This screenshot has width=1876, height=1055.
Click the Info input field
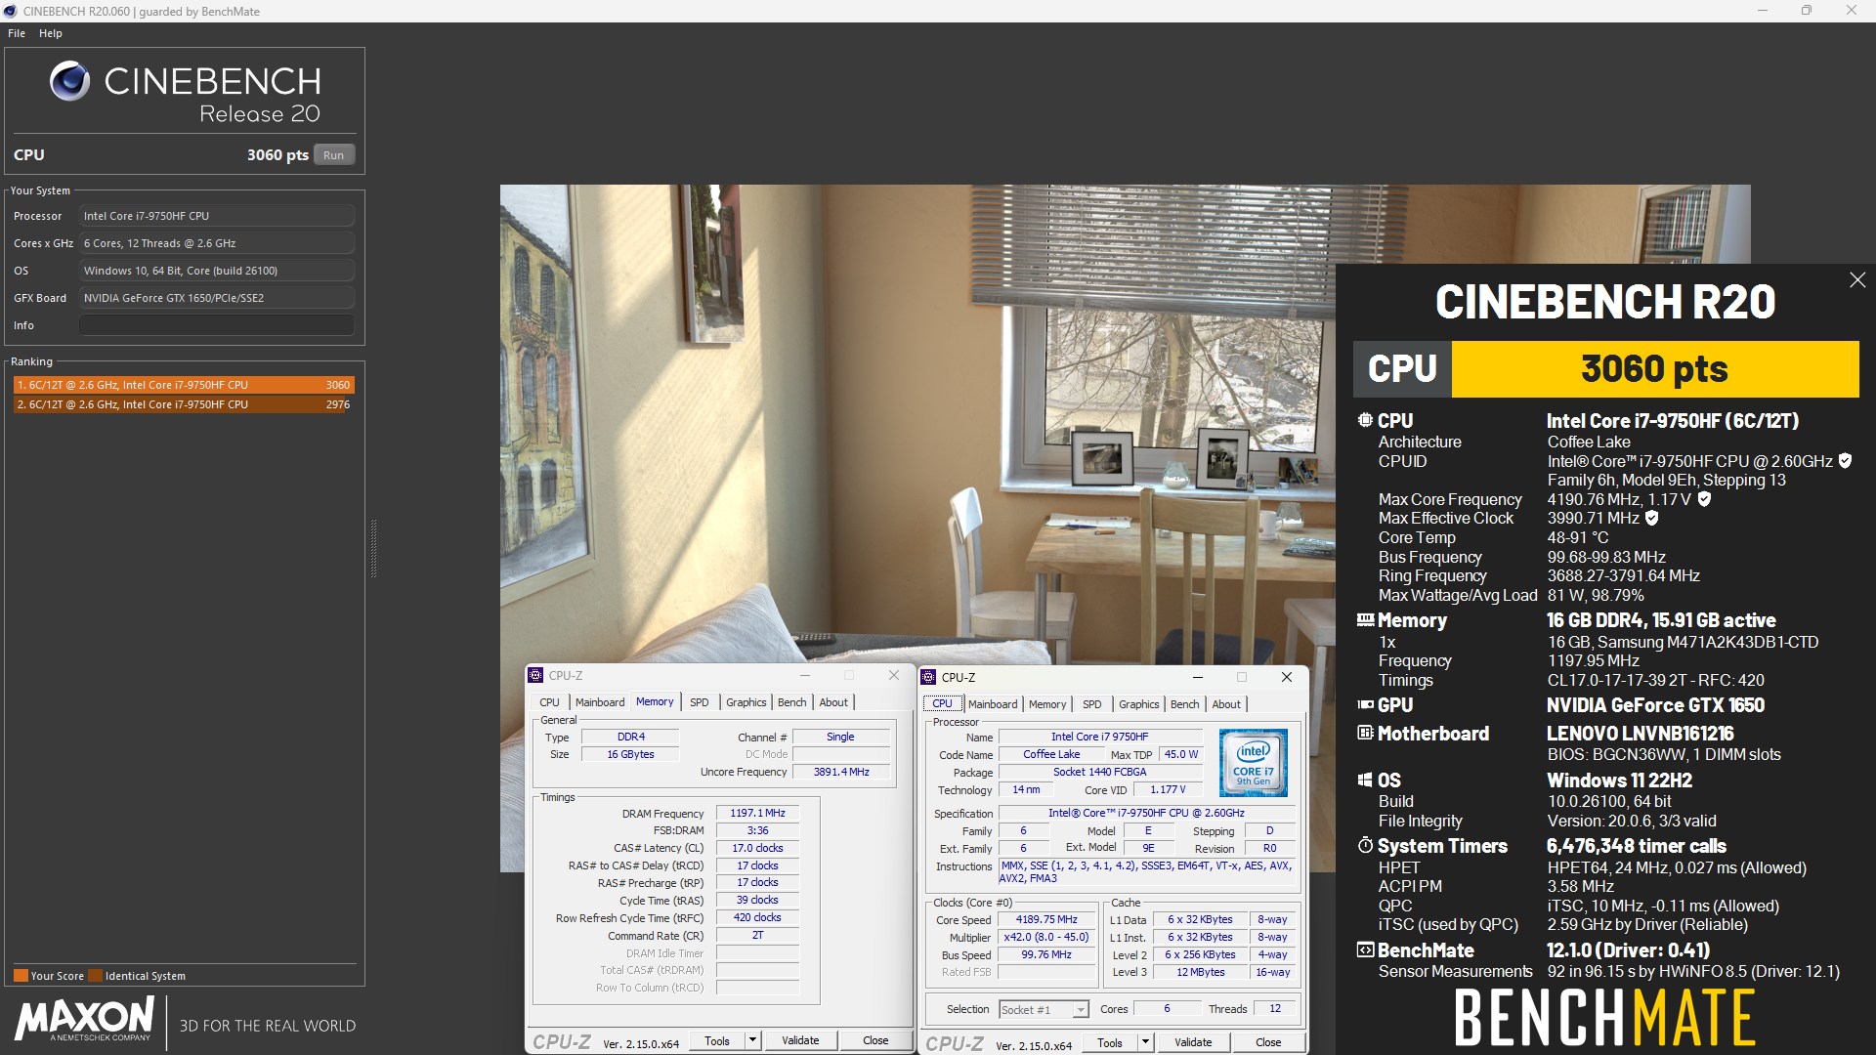tap(217, 325)
